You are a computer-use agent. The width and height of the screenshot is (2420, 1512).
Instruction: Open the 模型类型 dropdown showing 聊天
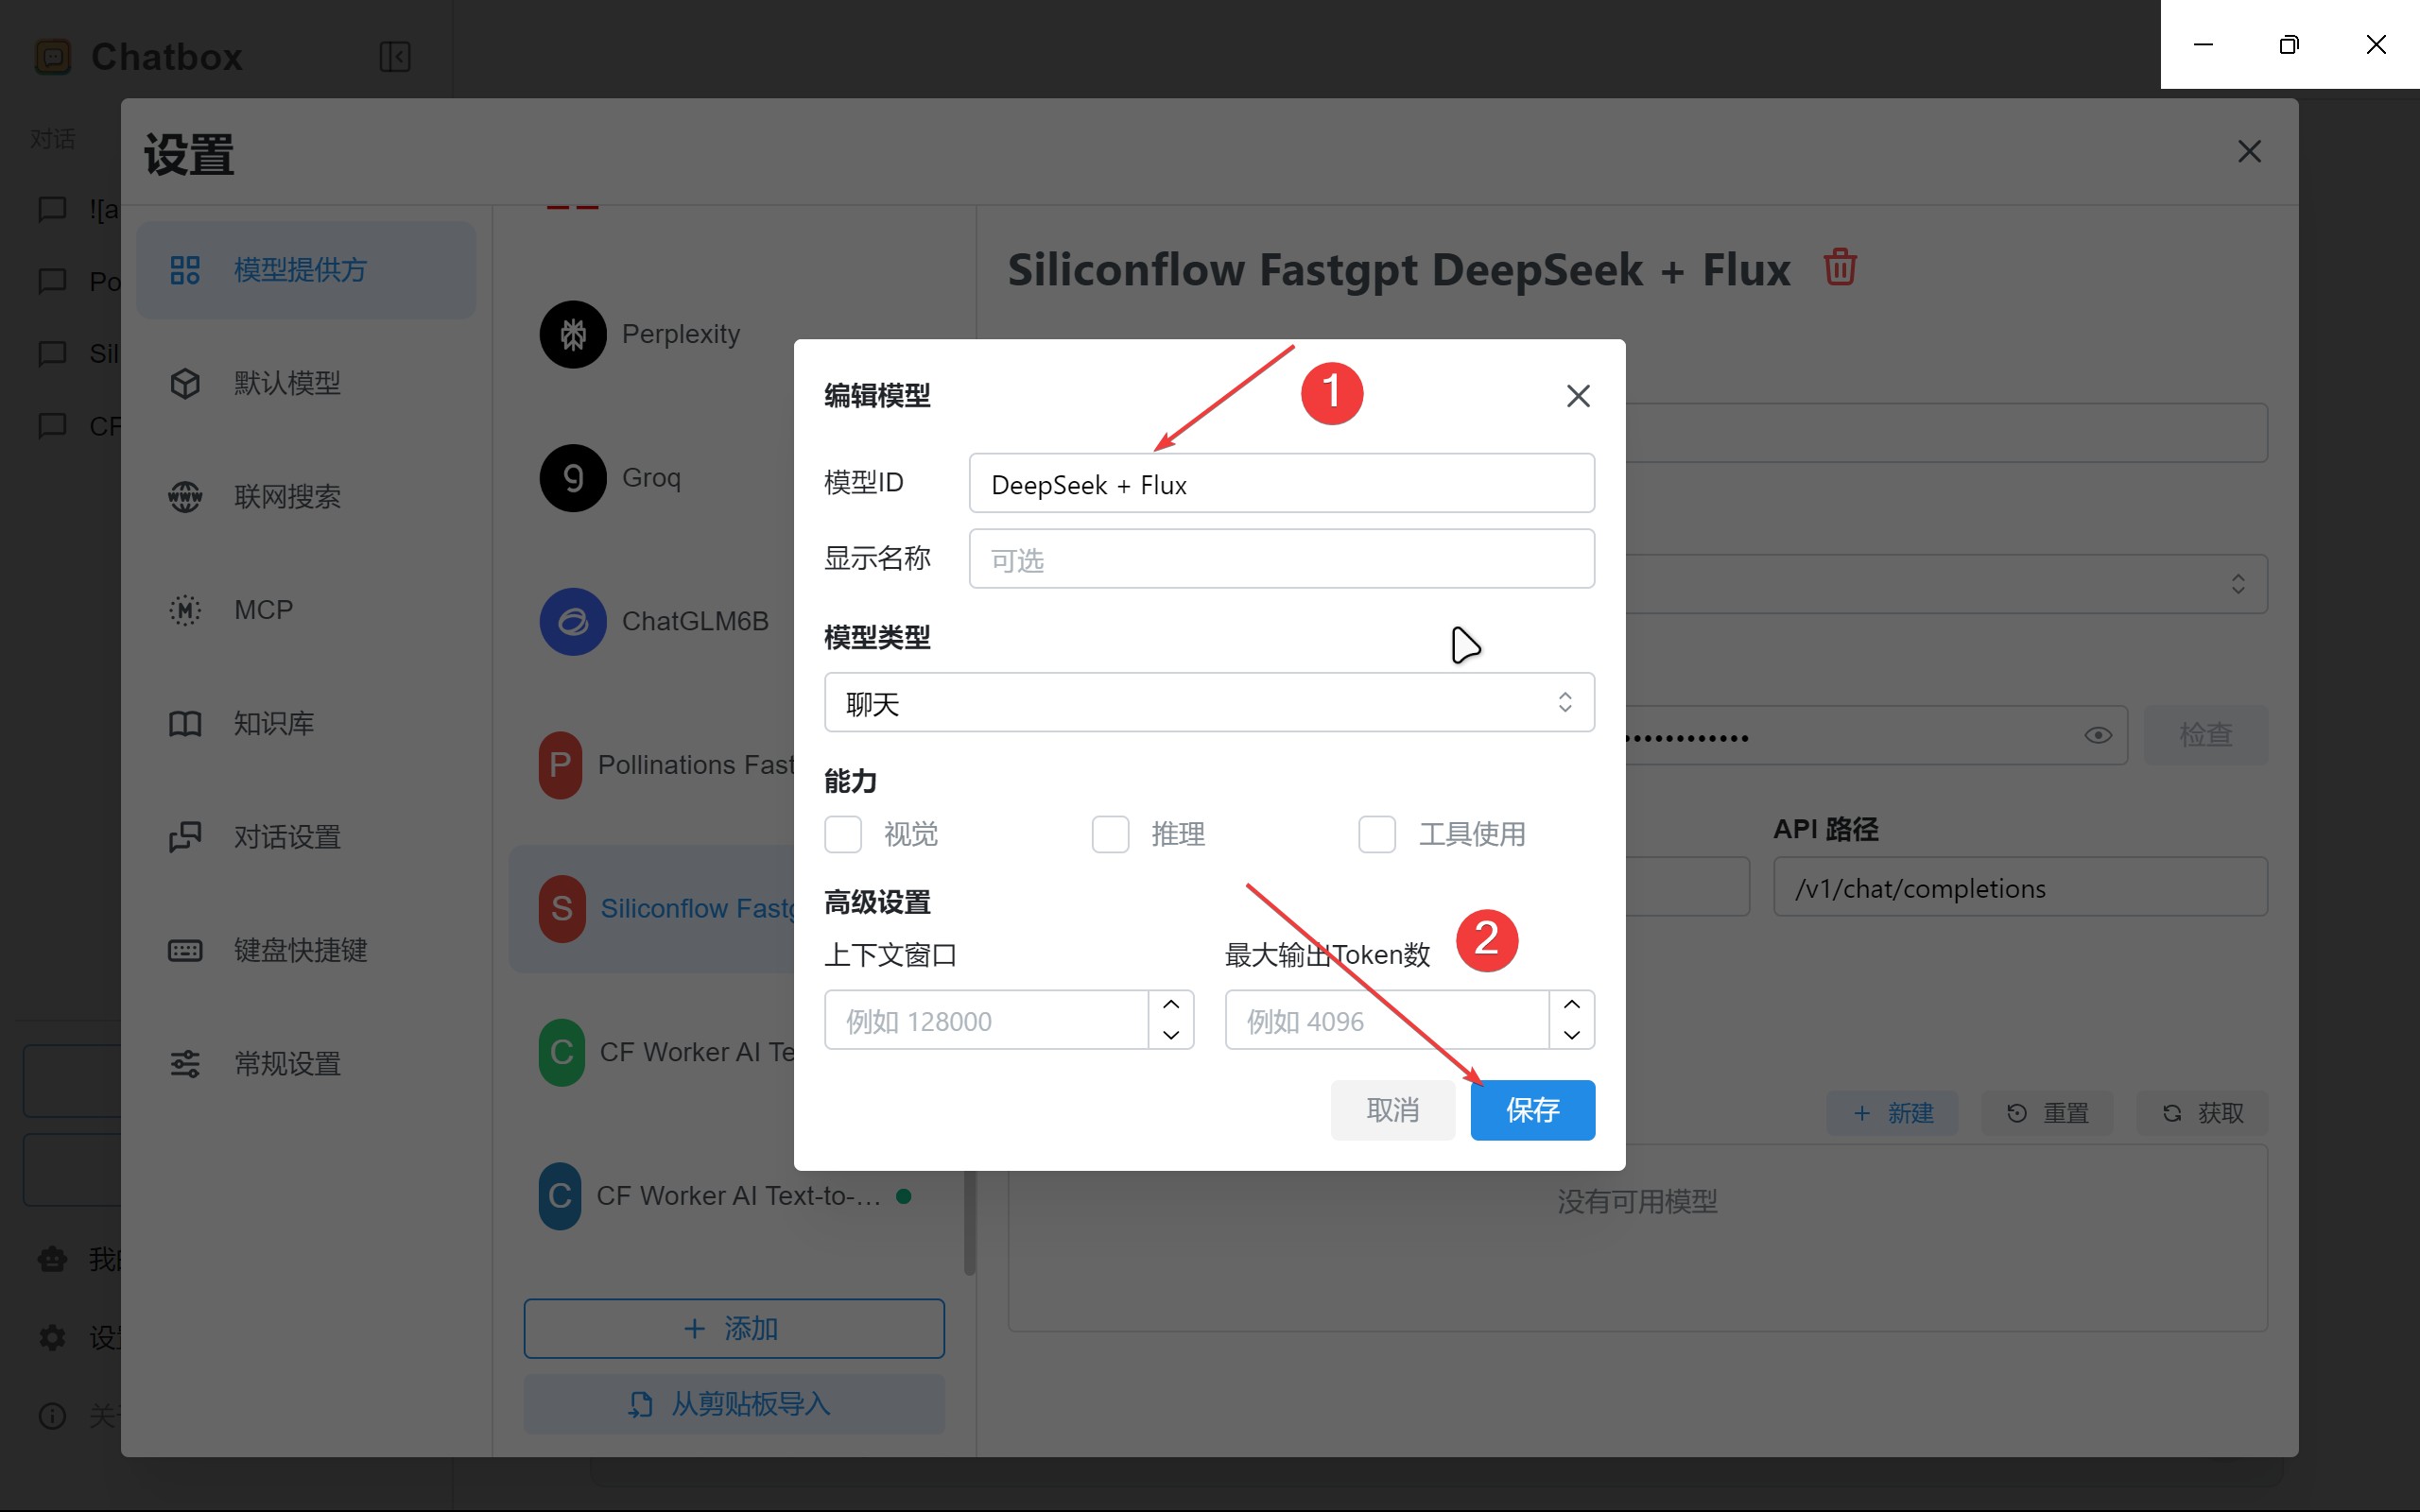point(1207,702)
